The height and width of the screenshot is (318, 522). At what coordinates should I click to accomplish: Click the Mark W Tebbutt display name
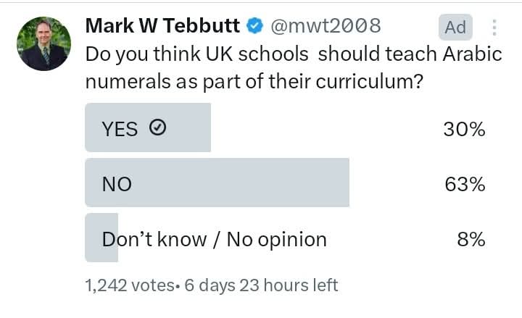(x=162, y=25)
